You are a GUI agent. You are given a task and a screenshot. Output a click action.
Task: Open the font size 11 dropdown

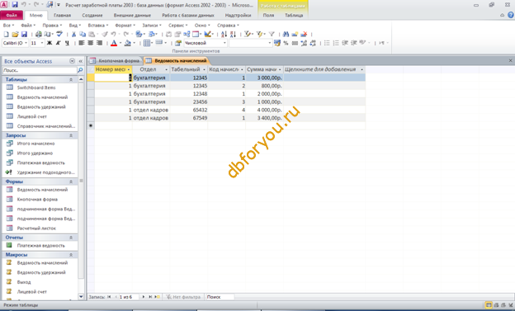[37, 43]
